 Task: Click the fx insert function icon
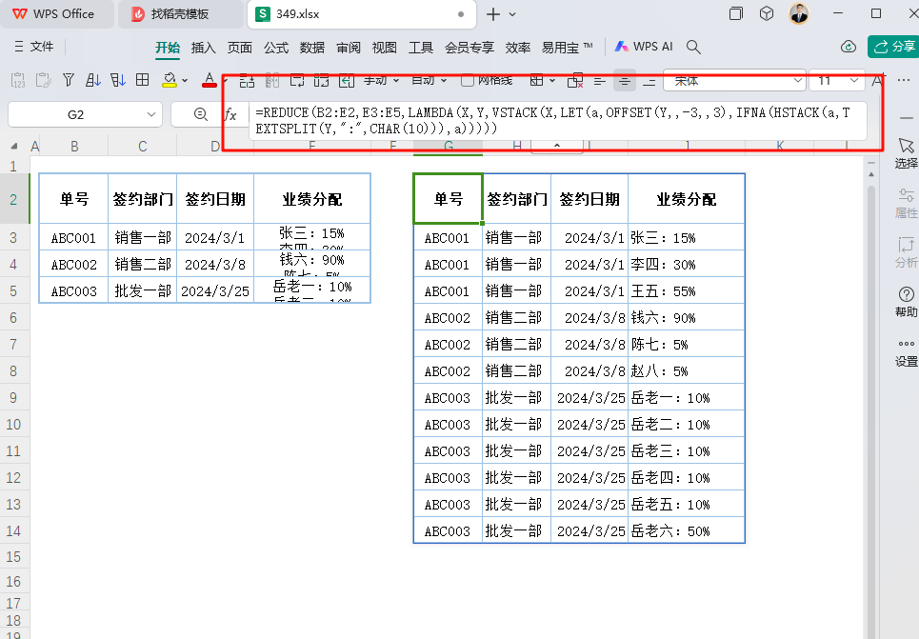[x=230, y=114]
